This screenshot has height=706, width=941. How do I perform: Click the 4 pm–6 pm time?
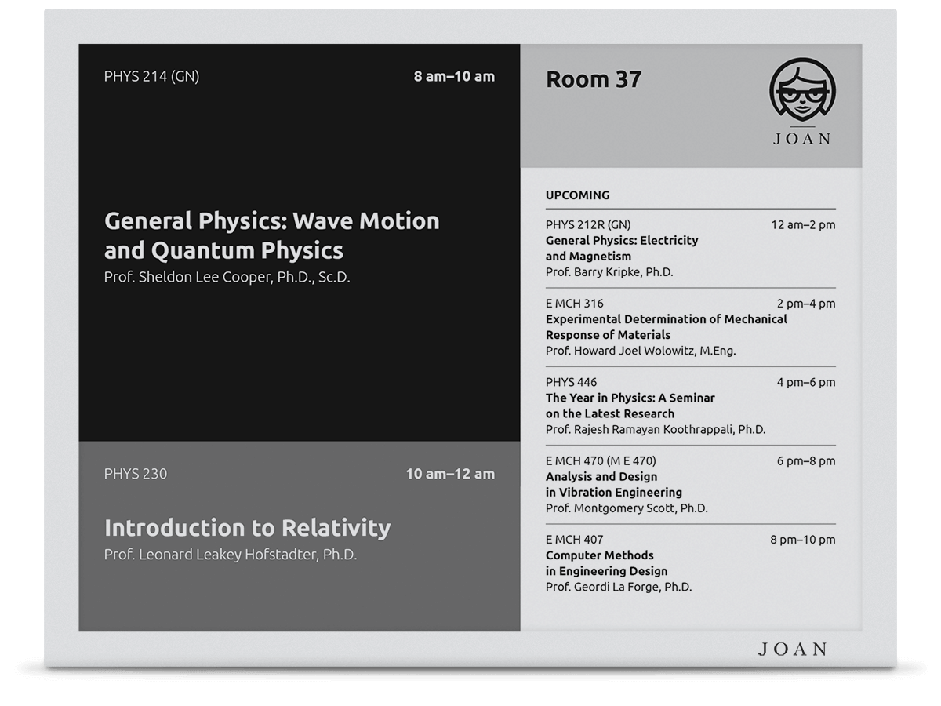(806, 383)
